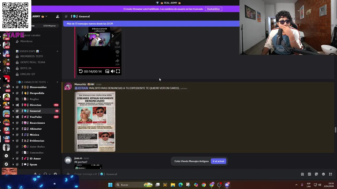Open the gift icon in message bar
The image size is (337, 189).
[x=302, y=174]
